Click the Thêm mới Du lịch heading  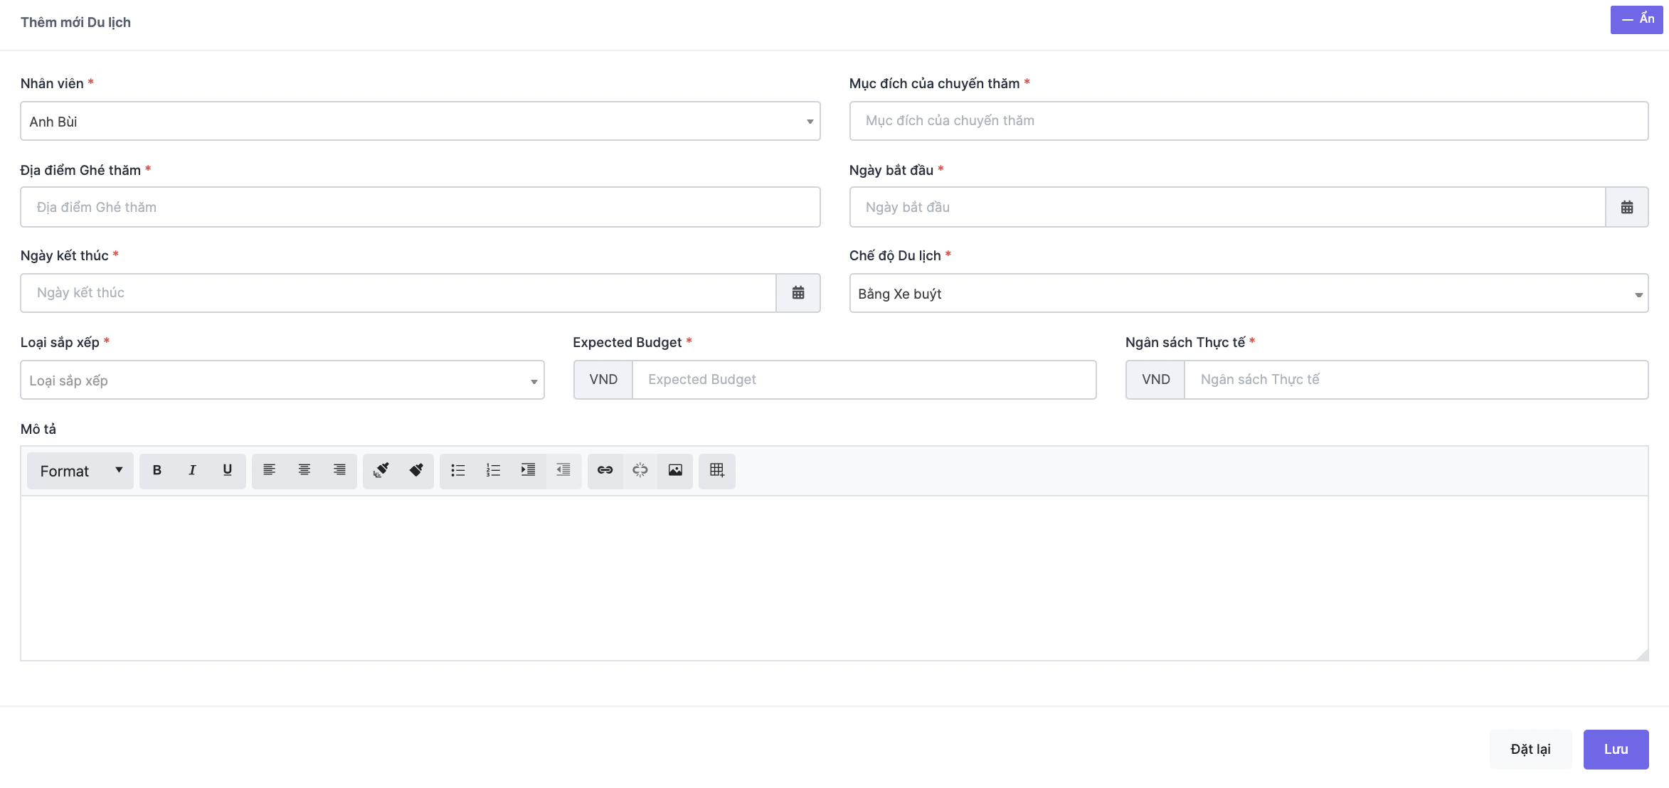(x=75, y=22)
